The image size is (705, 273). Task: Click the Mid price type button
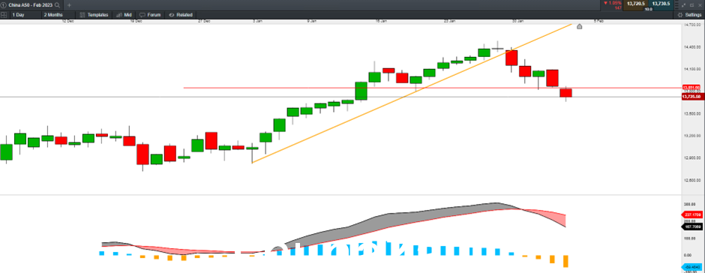124,15
